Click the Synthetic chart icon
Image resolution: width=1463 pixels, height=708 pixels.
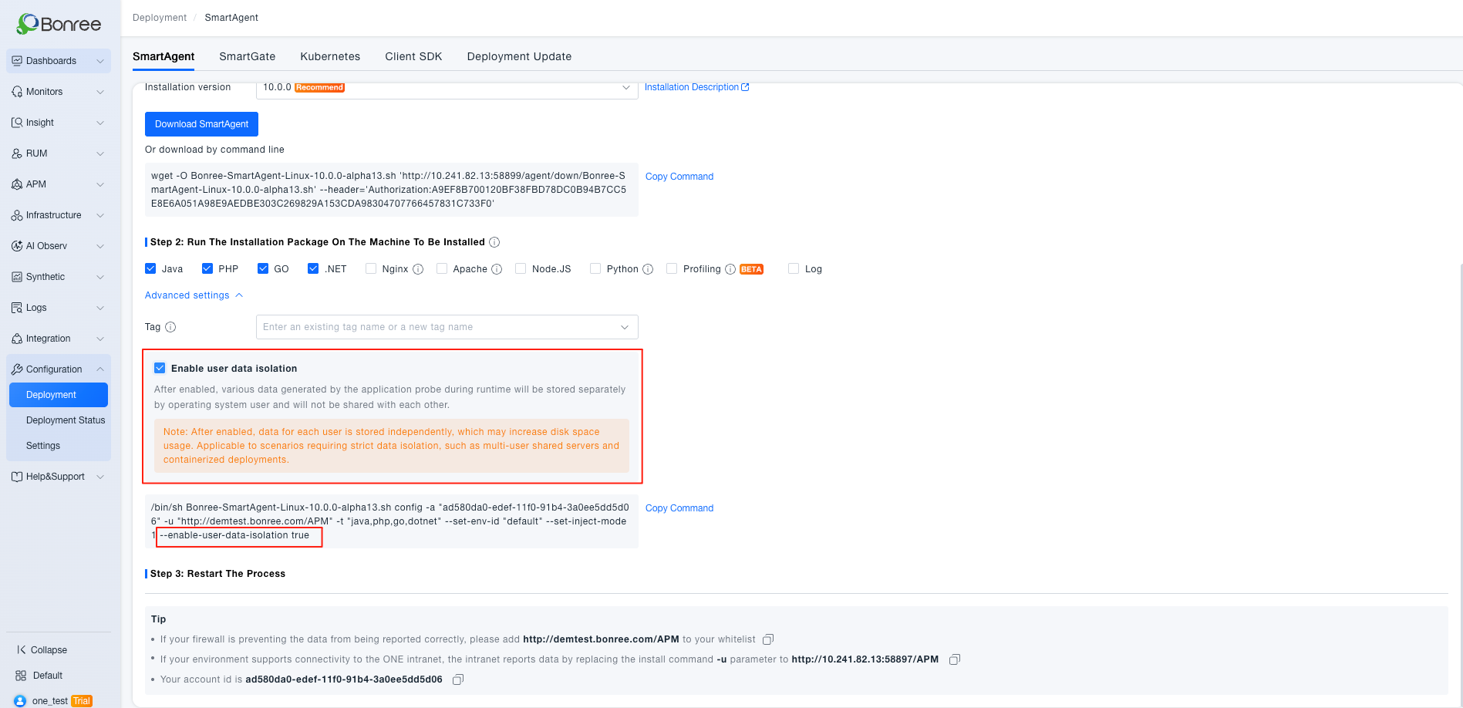[x=17, y=277]
